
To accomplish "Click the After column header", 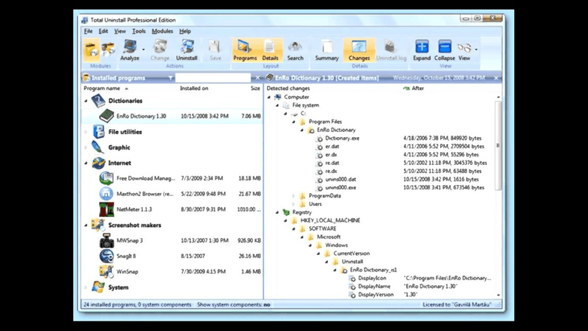I will 418,89.
